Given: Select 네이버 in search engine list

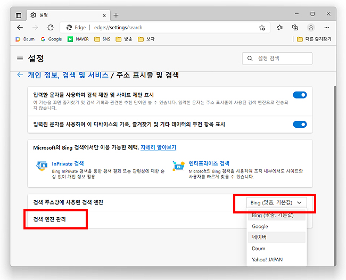Looking at the screenshot, I should point(277,237).
